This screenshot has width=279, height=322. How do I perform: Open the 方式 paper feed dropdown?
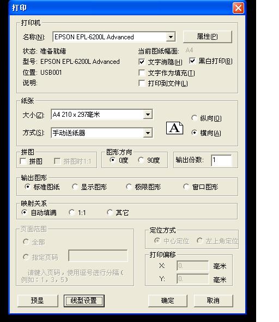[148, 133]
